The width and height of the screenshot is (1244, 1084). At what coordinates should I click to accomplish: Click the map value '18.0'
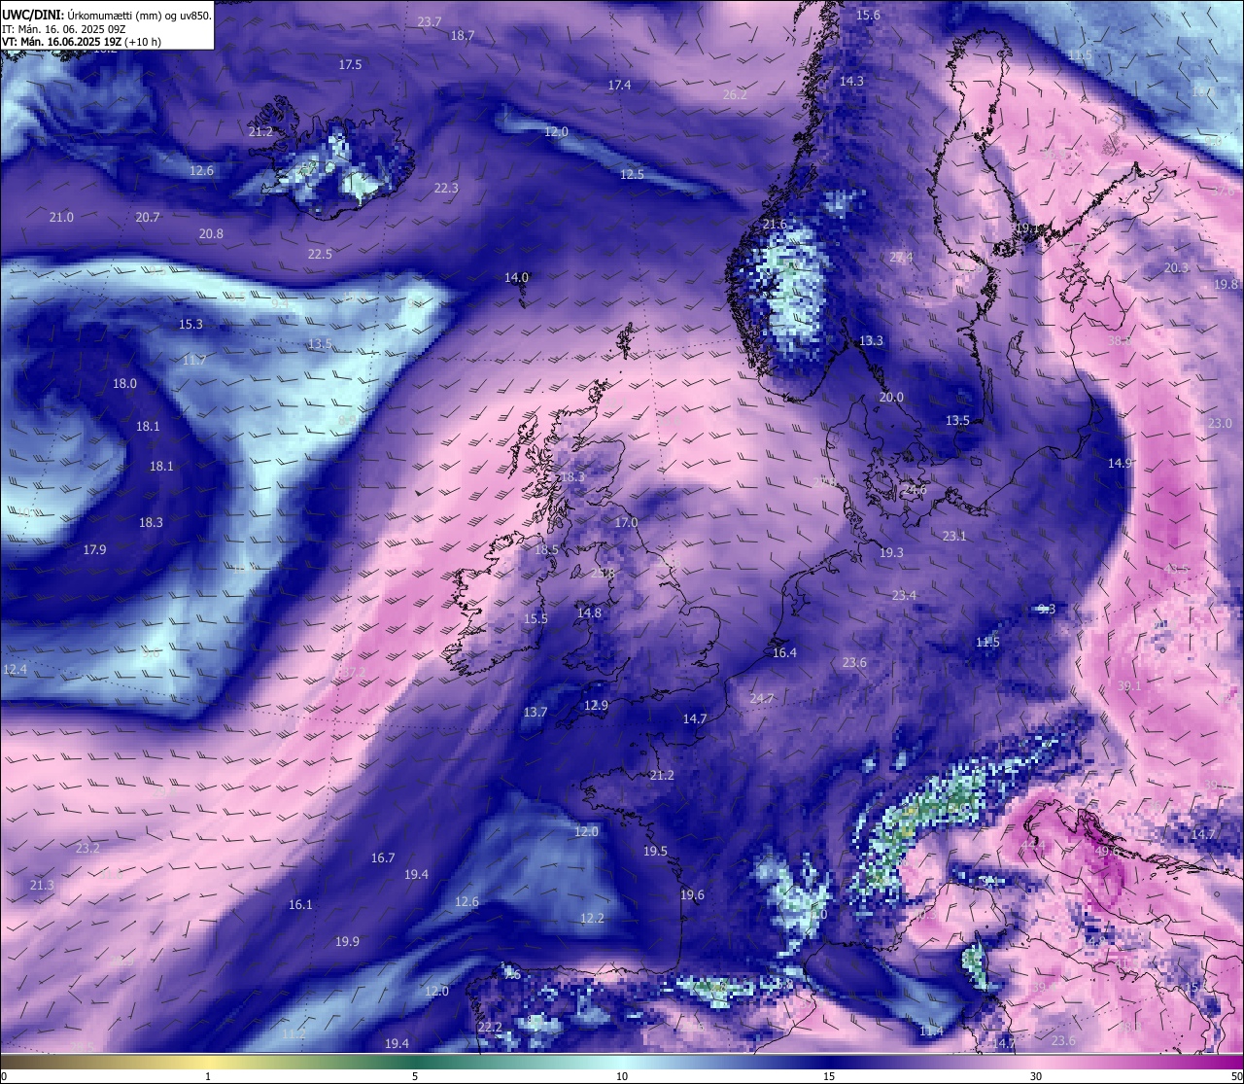coord(124,383)
